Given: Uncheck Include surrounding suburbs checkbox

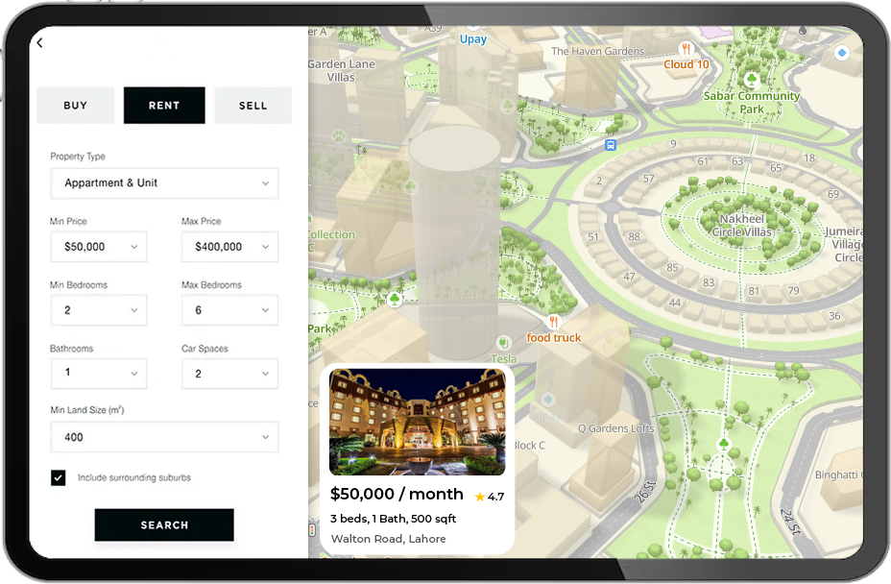Looking at the screenshot, I should [59, 477].
